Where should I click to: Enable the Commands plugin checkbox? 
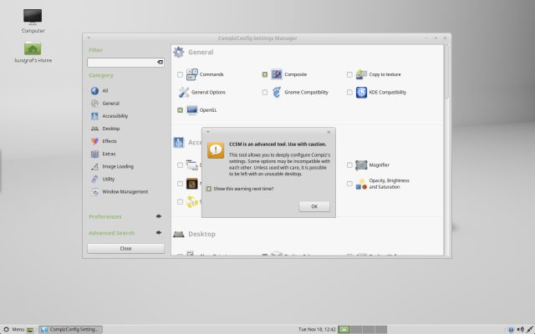pyautogui.click(x=180, y=74)
